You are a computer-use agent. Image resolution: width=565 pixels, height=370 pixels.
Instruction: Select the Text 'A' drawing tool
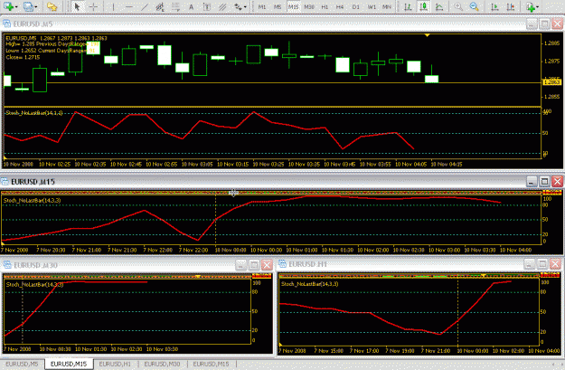pos(192,6)
